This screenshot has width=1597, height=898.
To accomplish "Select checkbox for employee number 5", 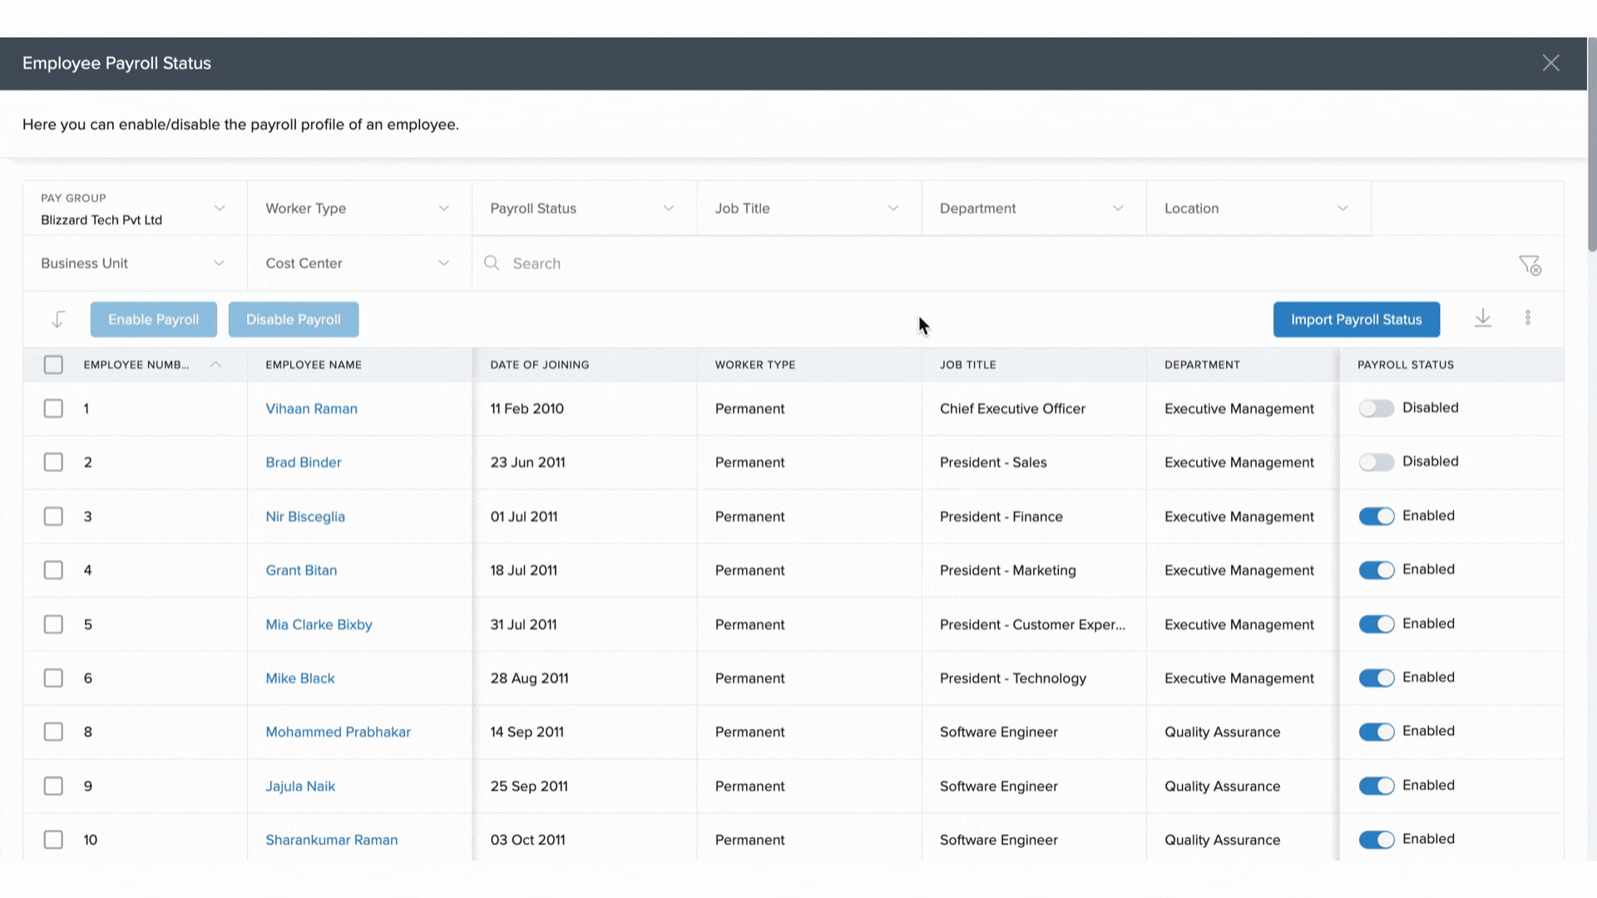I will pos(53,624).
